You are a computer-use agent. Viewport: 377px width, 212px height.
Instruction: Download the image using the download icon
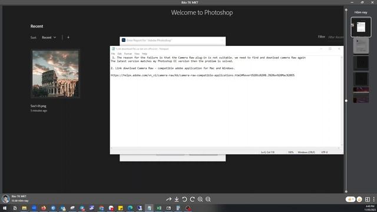pos(177,199)
